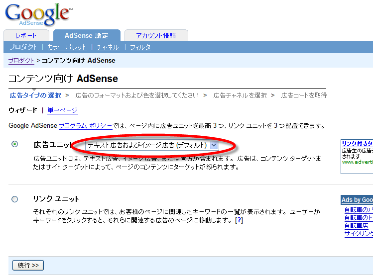Click the プロダクト breadcrumb link
The width and height of the screenshot is (373, 277).
21,61
